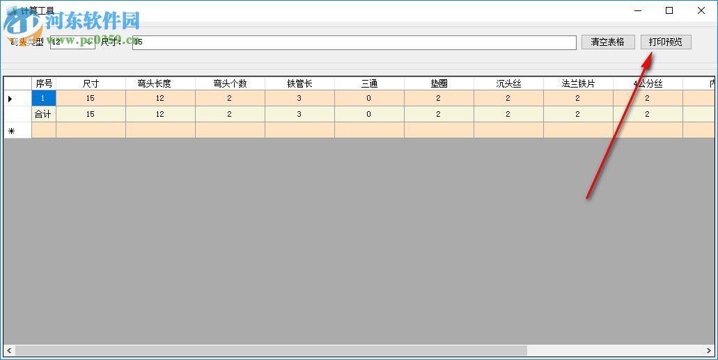Select the 三通 column header
The height and width of the screenshot is (360, 718).
369,83
